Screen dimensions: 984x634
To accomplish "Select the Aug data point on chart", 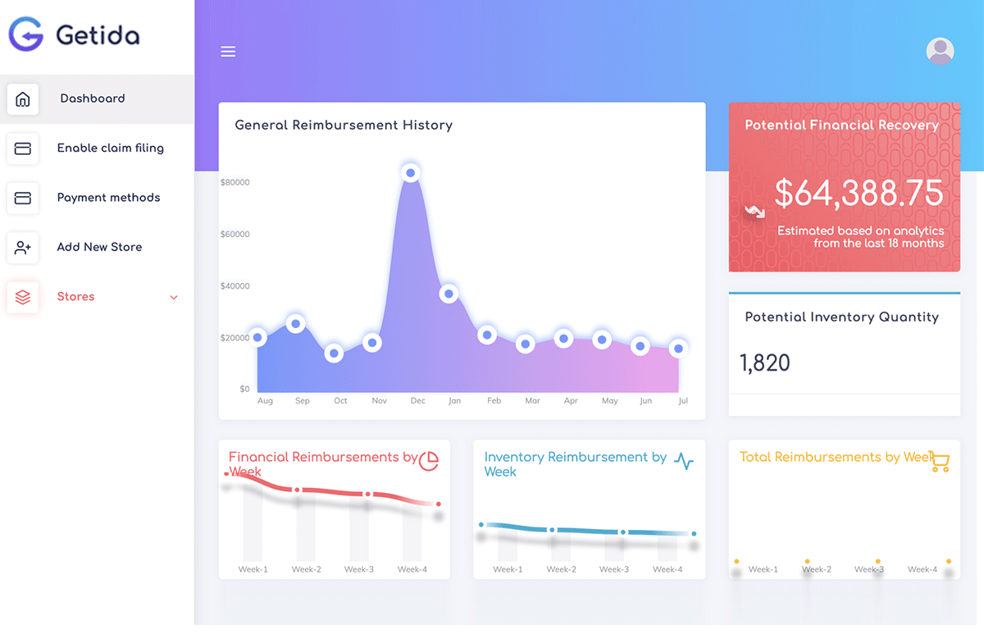I will (x=258, y=337).
